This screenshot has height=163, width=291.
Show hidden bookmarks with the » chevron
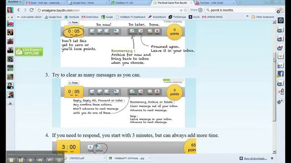click(x=247, y=17)
